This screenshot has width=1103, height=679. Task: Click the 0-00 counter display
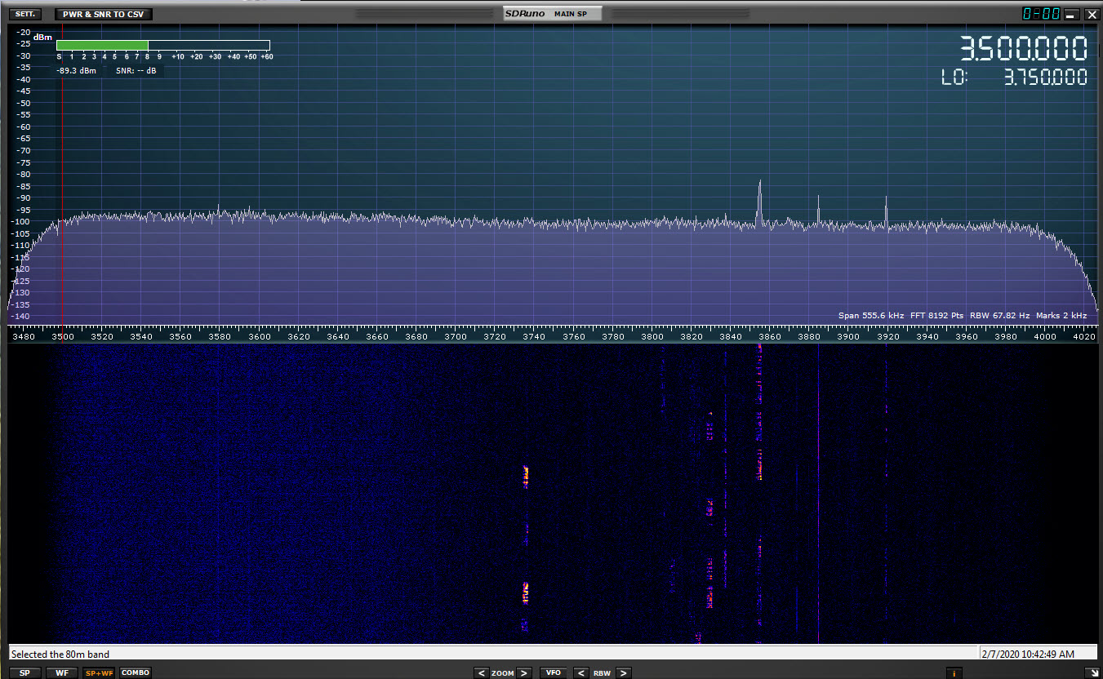point(1041,14)
